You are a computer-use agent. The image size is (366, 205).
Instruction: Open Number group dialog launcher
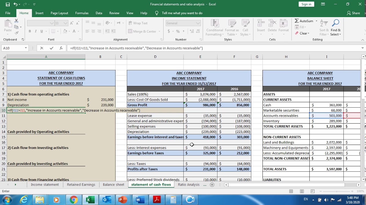tap(201, 40)
